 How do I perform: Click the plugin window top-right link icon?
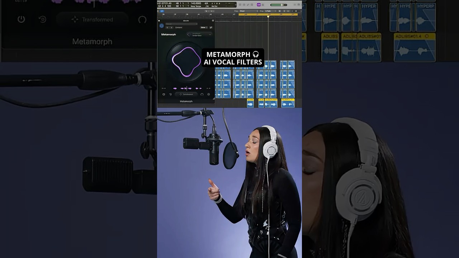pos(213,21)
